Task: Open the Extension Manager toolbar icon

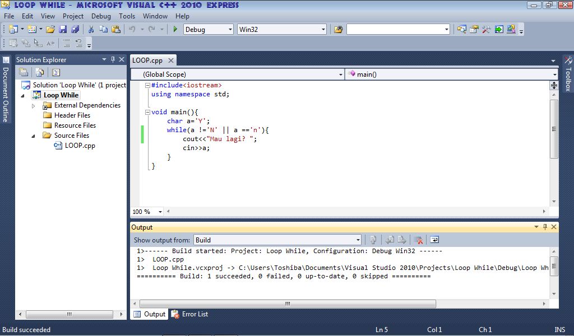Action: (511, 29)
